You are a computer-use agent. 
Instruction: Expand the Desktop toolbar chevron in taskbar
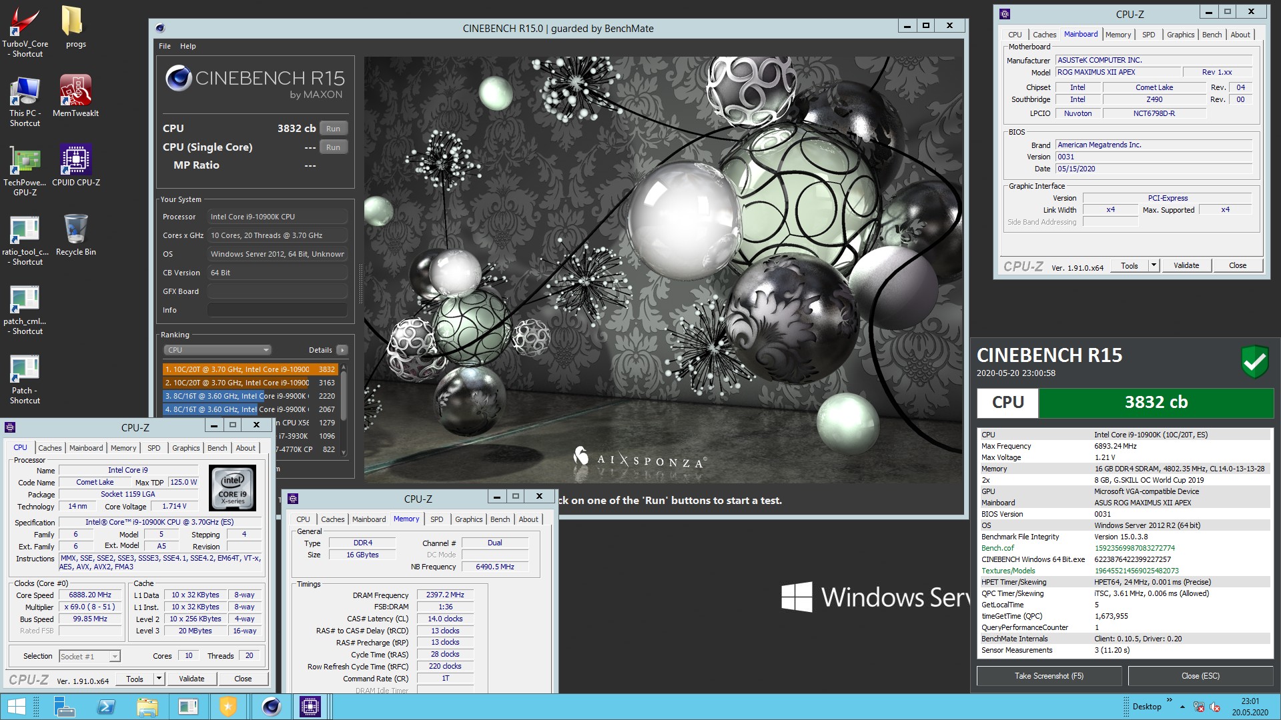(1169, 700)
